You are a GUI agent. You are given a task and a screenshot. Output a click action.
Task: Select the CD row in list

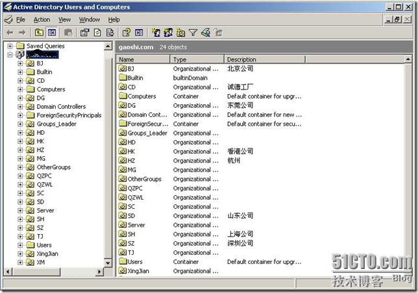(x=131, y=87)
